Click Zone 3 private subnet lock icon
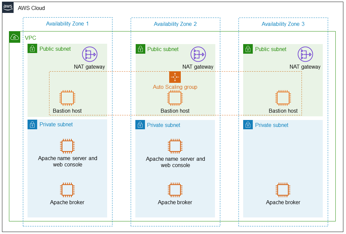The image size is (346, 234). 248,125
